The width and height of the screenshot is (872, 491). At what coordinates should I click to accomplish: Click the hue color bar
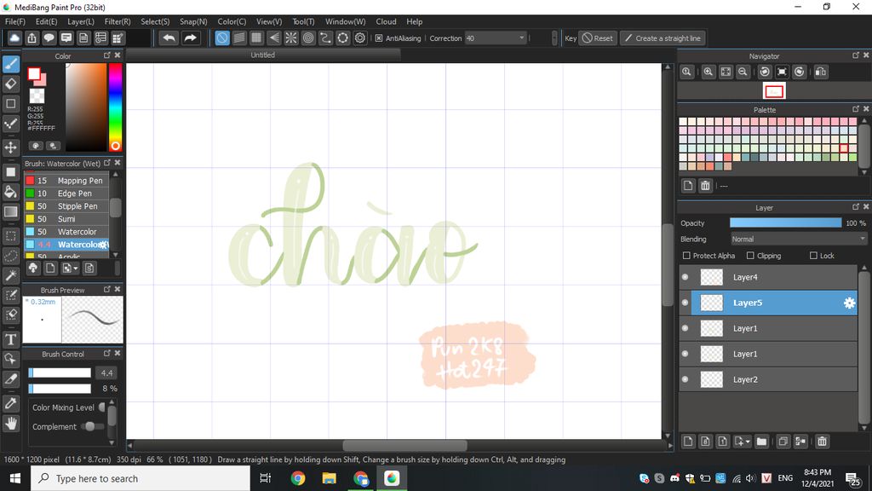[x=115, y=107]
